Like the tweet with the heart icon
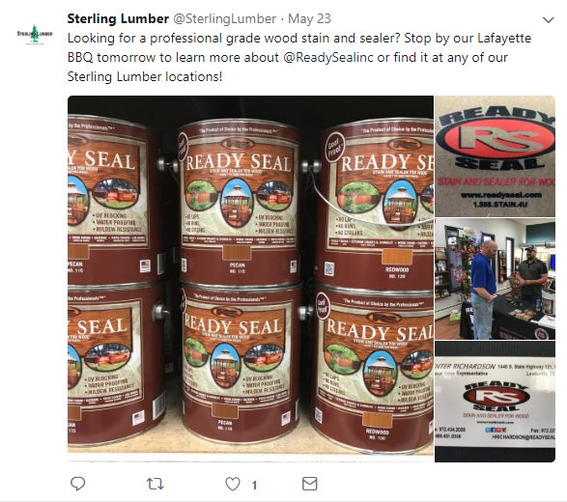This screenshot has height=502, width=567. point(233,484)
